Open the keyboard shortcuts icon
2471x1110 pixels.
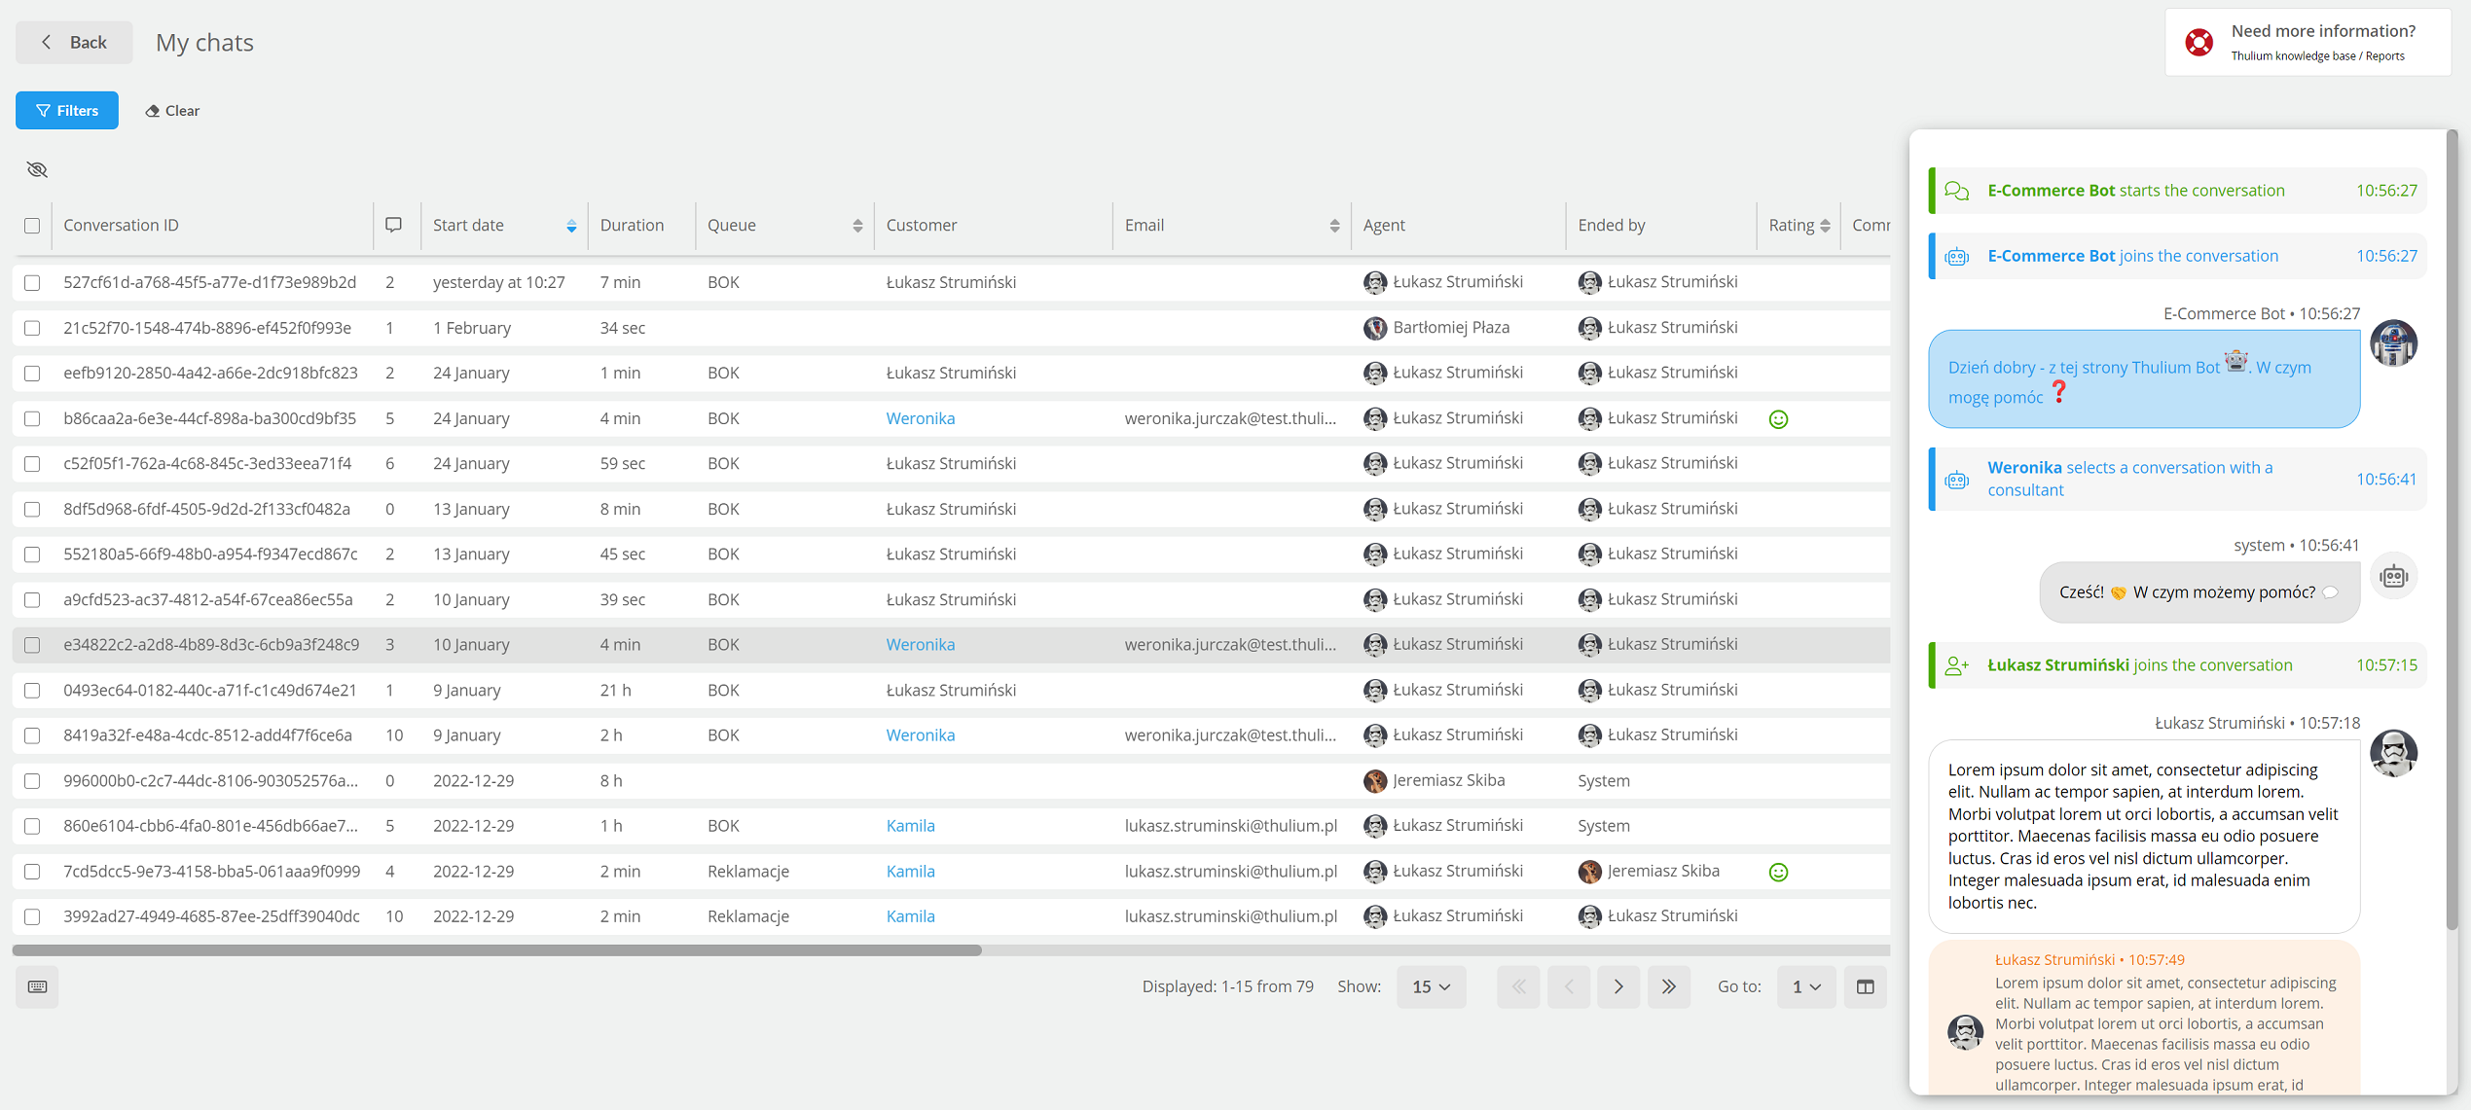(37, 986)
